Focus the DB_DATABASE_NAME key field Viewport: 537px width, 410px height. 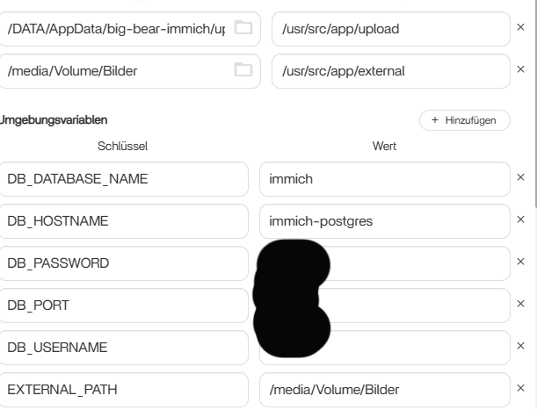125,179
